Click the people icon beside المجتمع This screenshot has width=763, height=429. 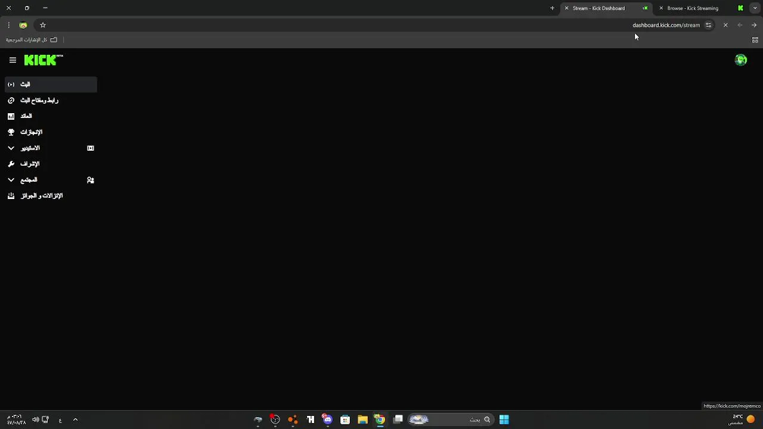(91, 180)
